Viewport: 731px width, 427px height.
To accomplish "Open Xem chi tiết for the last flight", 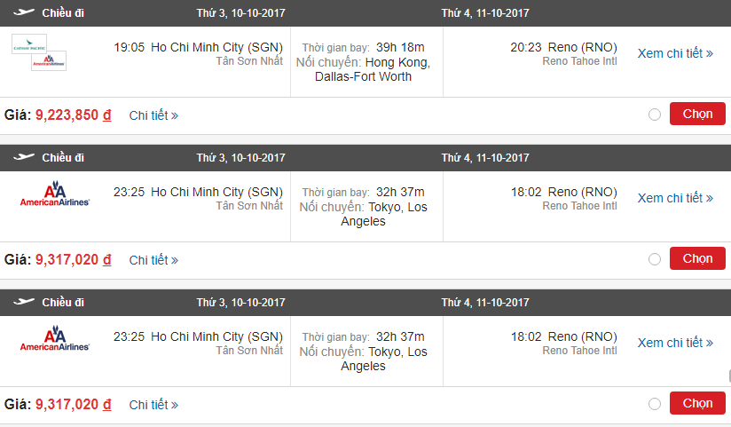I will pyautogui.click(x=675, y=343).
